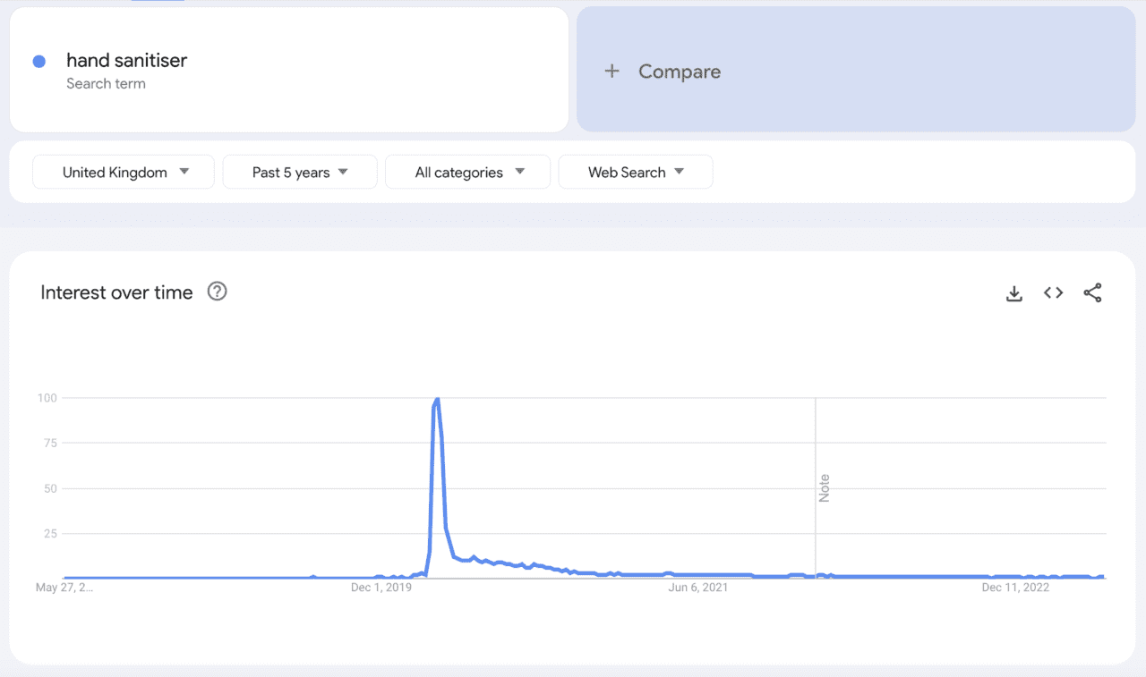The width and height of the screenshot is (1146, 677).
Task: Open the embed code icon
Action: point(1053,293)
